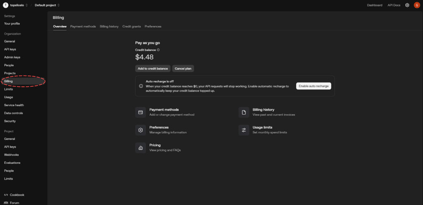
Task: Open the Default project dropdown
Action: pyautogui.click(x=47, y=5)
